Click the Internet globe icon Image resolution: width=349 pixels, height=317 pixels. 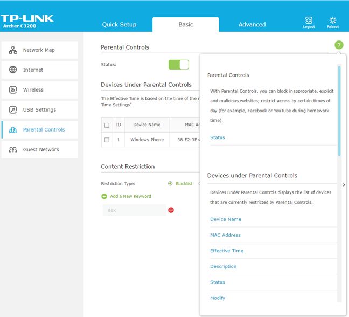pyautogui.click(x=13, y=70)
